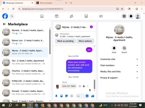Open the Mariela apartment conversation

[24, 32]
